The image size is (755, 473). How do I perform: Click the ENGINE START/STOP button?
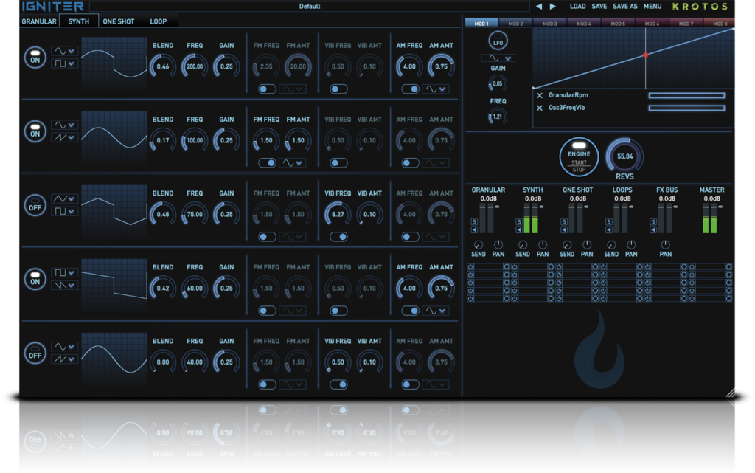(579, 157)
